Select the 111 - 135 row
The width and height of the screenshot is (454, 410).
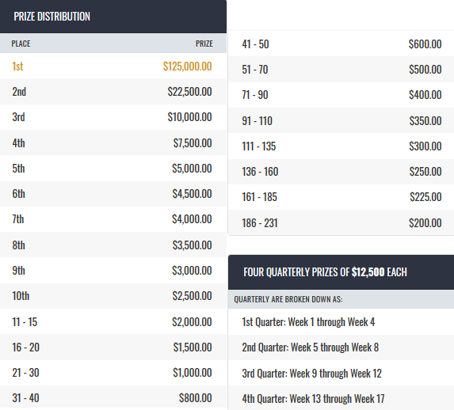click(341, 146)
